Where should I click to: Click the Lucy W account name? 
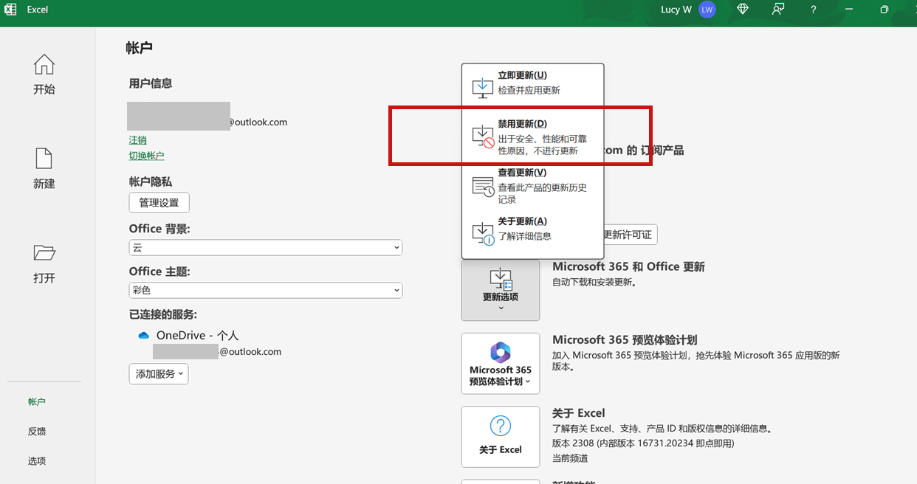click(676, 10)
